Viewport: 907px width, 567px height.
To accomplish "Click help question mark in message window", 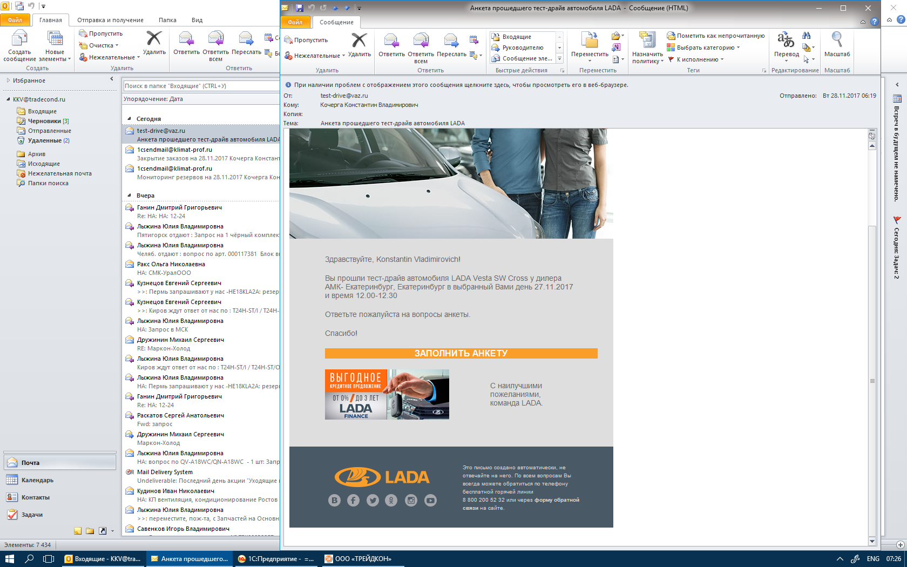I will (875, 22).
